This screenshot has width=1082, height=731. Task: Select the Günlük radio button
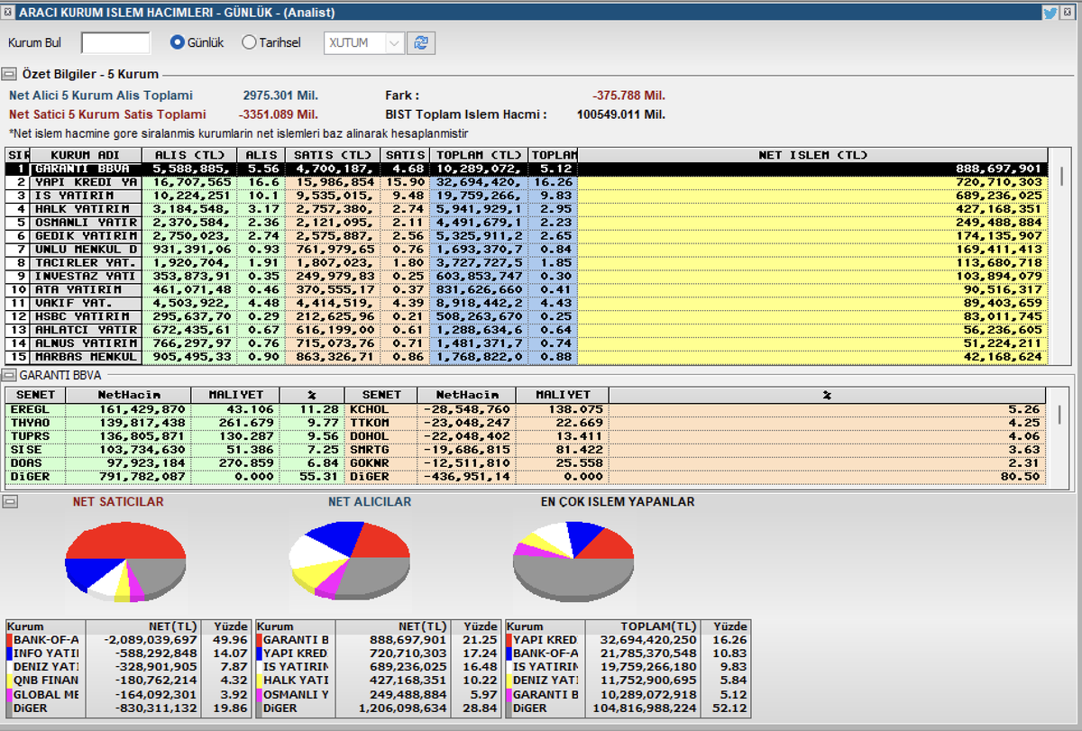[178, 42]
